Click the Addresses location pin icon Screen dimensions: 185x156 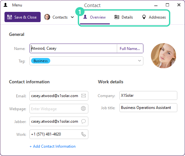tap(144, 17)
